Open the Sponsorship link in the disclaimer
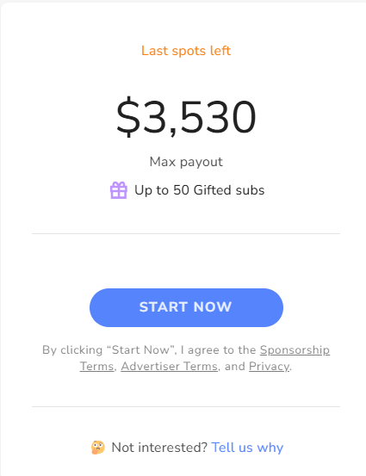The width and height of the screenshot is (366, 476). point(295,350)
